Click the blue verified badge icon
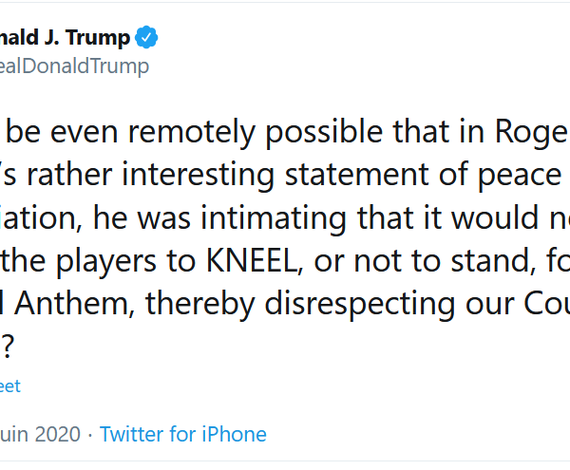Image resolution: width=570 pixels, height=470 pixels. [146, 39]
